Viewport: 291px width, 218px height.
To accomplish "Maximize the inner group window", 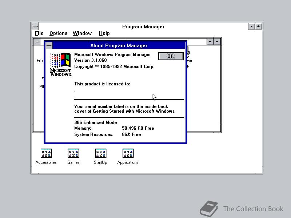I will click(x=217, y=41).
